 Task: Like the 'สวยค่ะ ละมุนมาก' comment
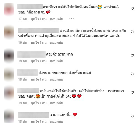[x=132, y=56]
